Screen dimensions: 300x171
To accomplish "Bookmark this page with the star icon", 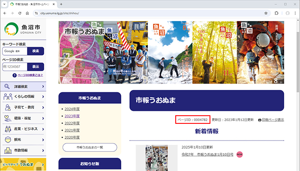I will 266,13.
